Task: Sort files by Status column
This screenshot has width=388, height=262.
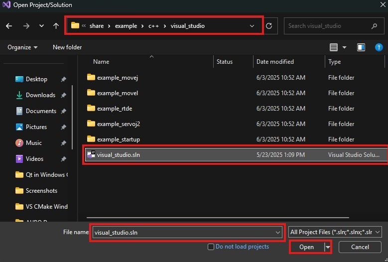Action: point(225,62)
